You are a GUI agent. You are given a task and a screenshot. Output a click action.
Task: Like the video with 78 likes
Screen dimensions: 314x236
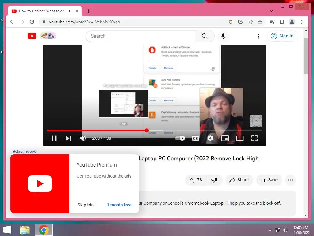point(195,180)
